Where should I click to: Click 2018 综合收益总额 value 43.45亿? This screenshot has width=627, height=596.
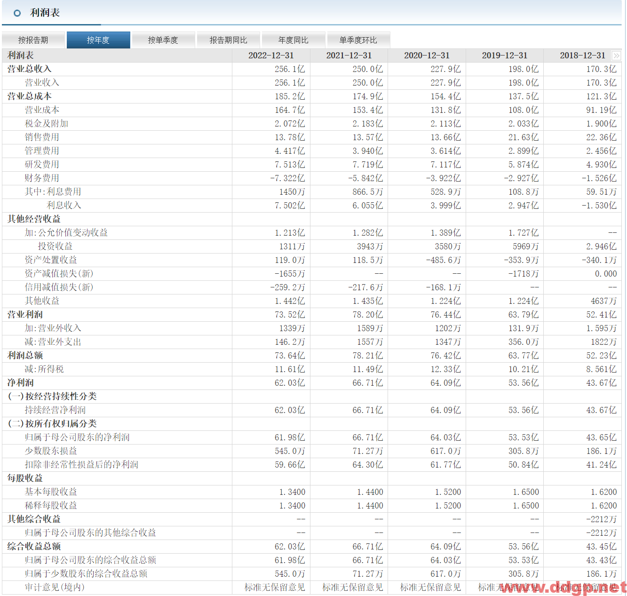pos(601,547)
